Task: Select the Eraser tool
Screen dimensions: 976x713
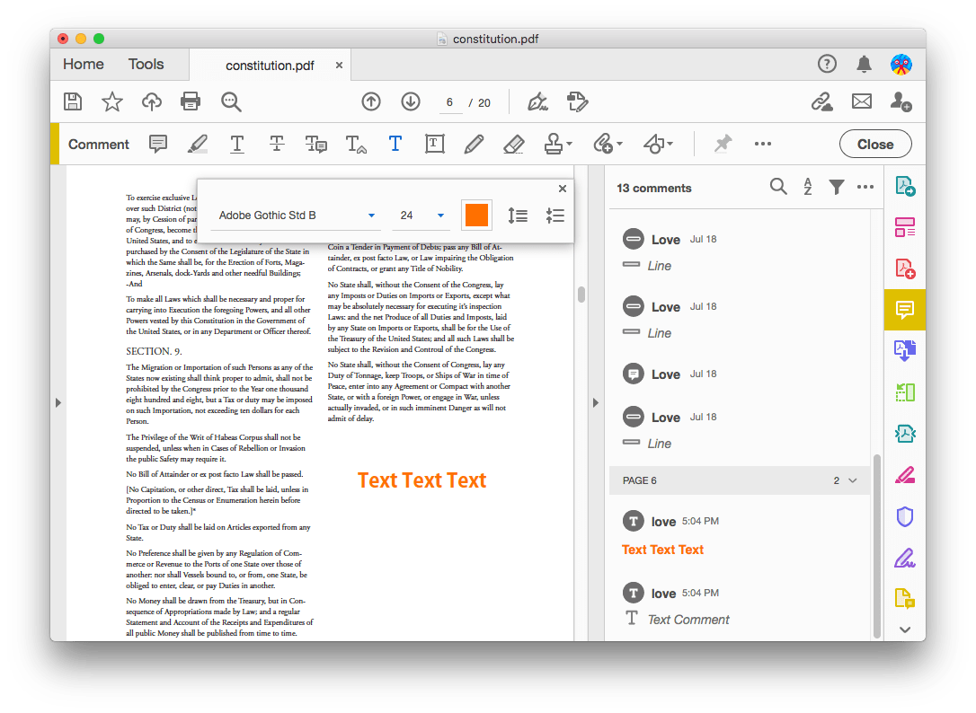Action: [513, 144]
